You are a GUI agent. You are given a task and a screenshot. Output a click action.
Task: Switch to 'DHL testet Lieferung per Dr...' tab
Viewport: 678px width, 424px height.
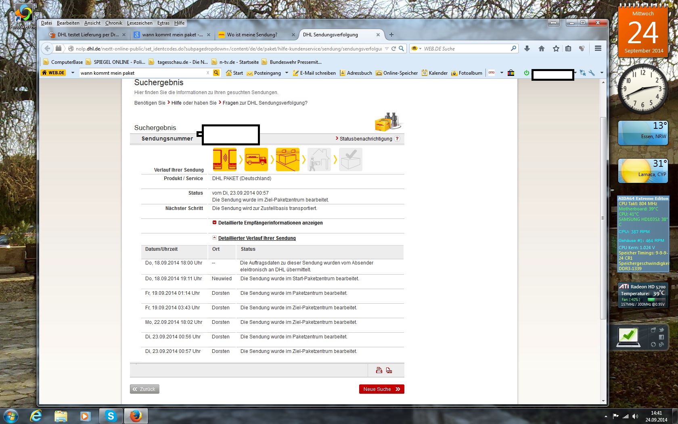tap(88, 35)
